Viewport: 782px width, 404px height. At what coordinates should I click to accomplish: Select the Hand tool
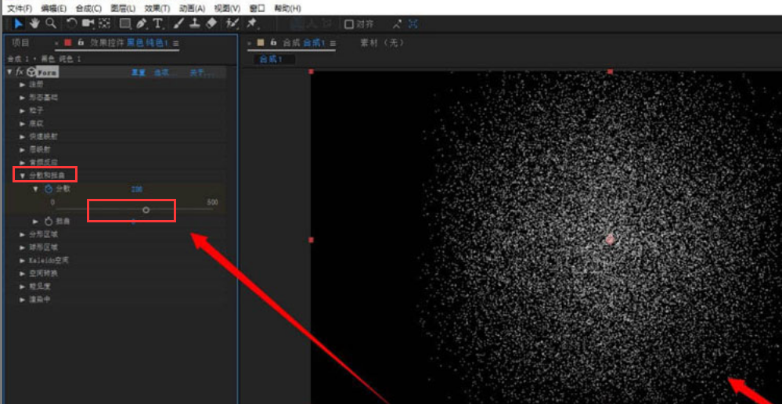tap(34, 24)
